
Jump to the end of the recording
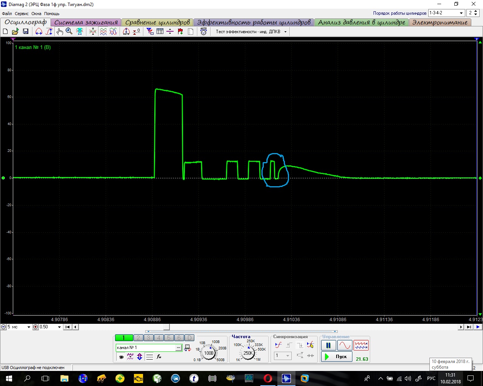[469, 327]
